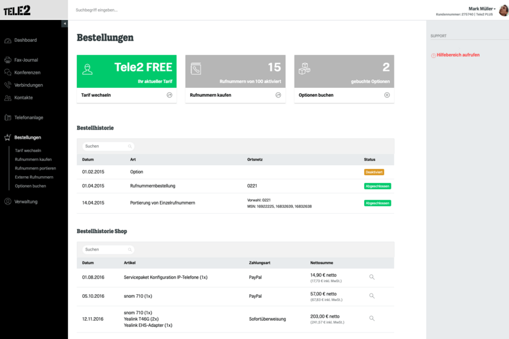Collapse the sidebar with the arrow toggle

(x=65, y=24)
